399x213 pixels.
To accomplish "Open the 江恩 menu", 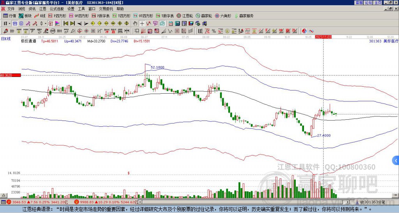I will pyautogui.click(x=42, y=9).
